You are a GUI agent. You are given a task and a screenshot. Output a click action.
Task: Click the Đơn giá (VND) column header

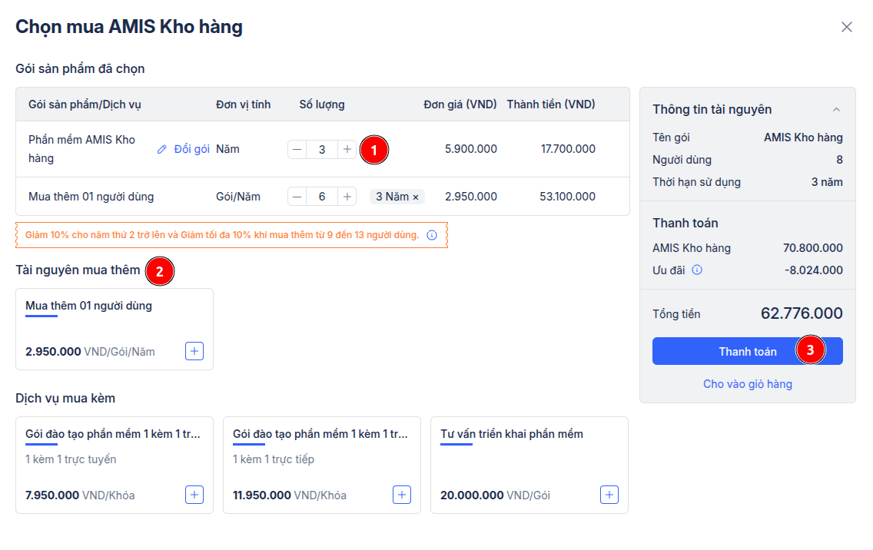[460, 104]
